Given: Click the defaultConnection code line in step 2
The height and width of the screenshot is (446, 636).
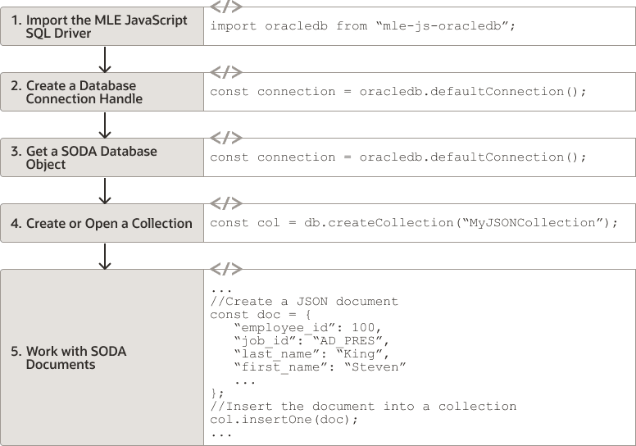Looking at the screenshot, I should 398,92.
